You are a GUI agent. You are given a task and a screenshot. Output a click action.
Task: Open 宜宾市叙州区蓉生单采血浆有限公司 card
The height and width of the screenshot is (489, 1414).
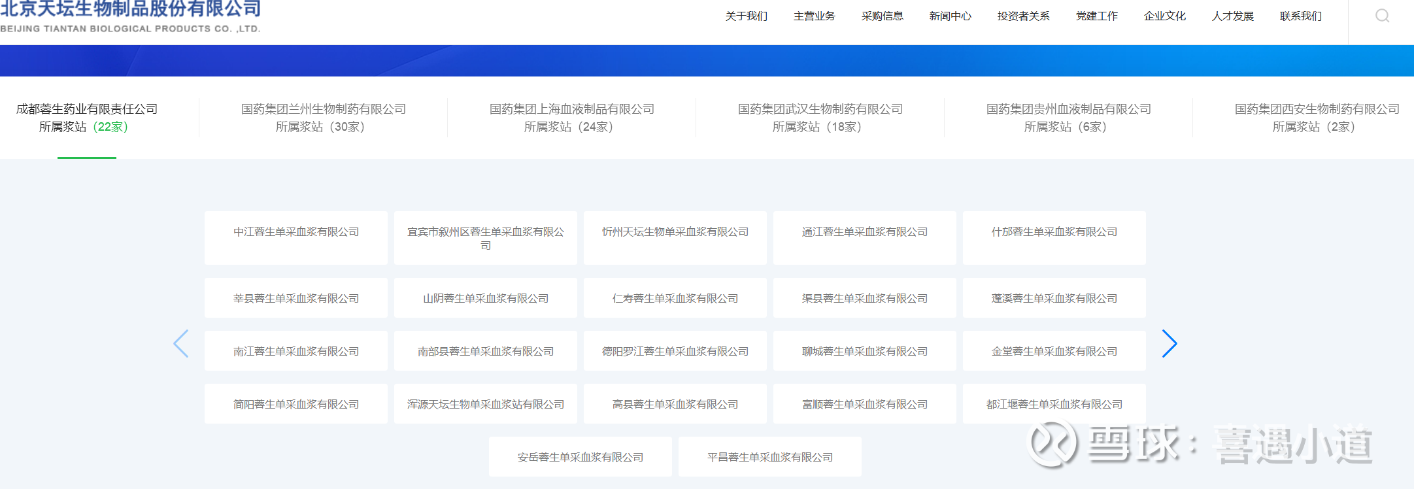point(486,238)
